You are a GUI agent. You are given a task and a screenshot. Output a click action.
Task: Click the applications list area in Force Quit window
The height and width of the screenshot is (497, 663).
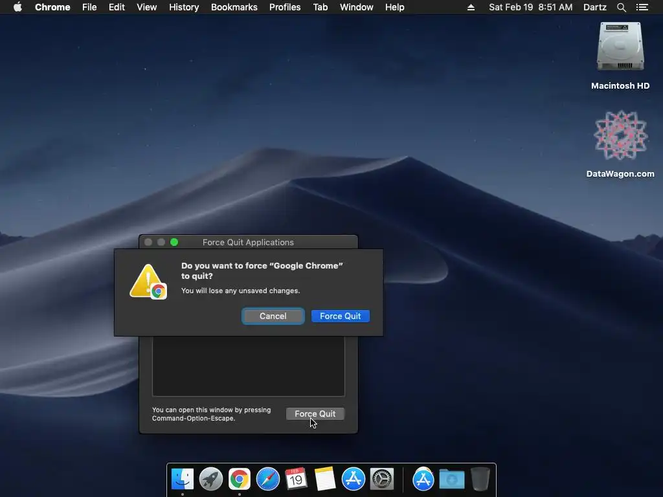[x=248, y=366]
